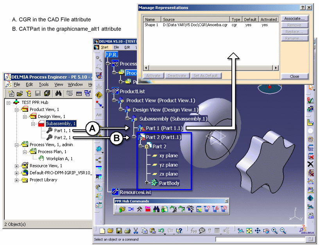Click the binoculars icon in PPR Hub Commands

pyautogui.click(x=155, y=209)
